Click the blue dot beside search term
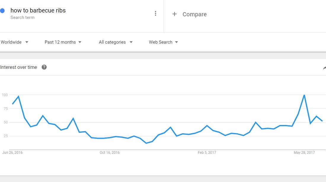The height and width of the screenshot is (182, 326). [x=2, y=11]
